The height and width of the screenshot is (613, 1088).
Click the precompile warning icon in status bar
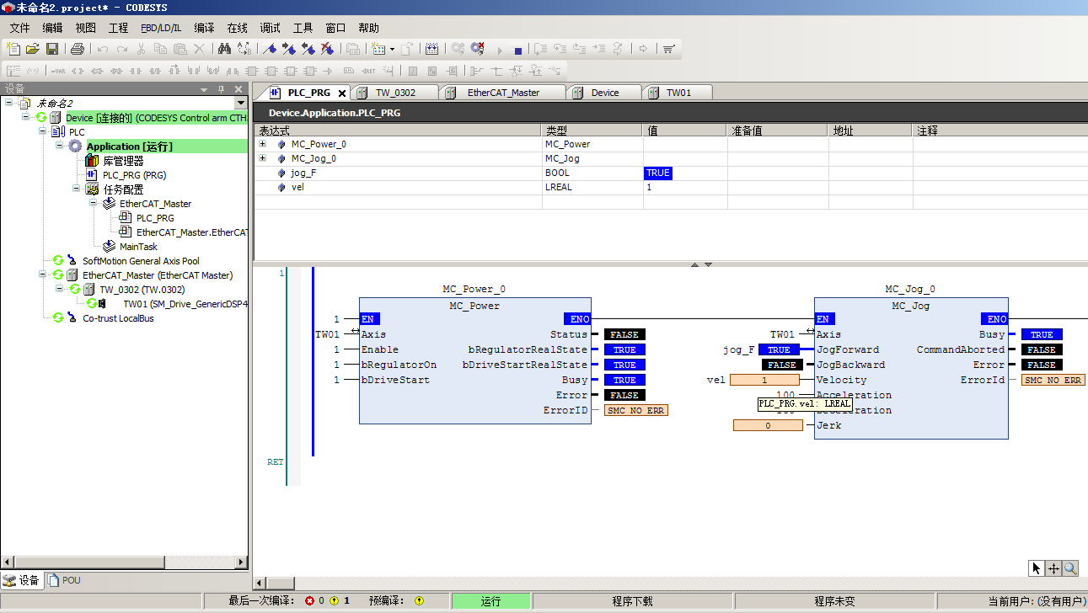click(419, 601)
